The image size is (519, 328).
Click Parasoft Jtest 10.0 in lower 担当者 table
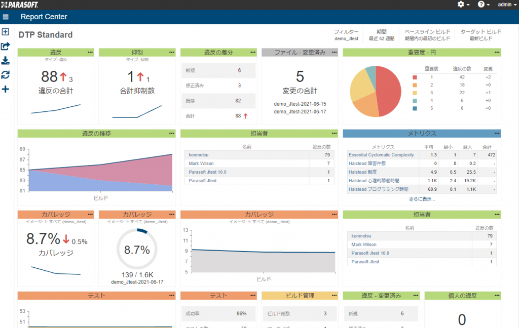370,253
